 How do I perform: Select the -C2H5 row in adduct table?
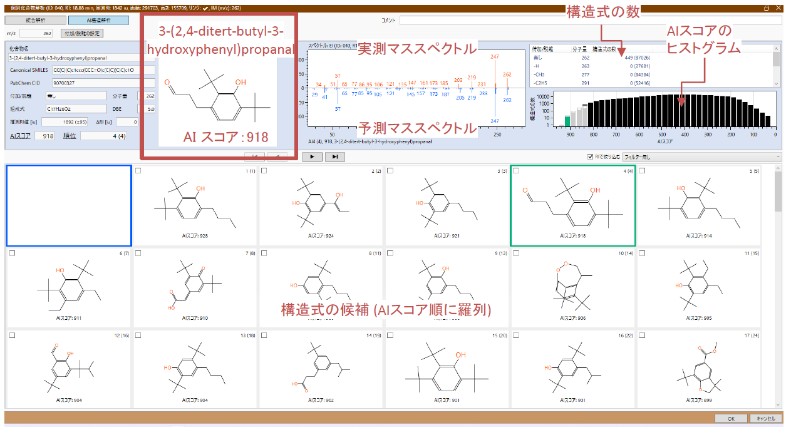point(650,82)
